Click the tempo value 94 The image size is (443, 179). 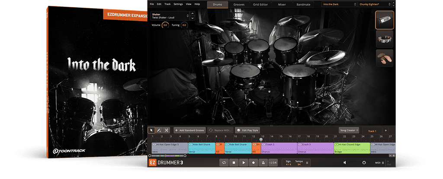299,164
